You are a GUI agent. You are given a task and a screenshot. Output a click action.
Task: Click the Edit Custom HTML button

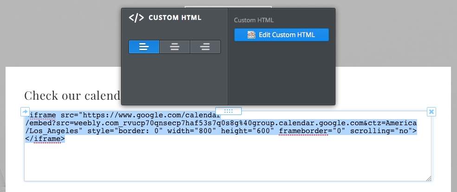click(282, 35)
